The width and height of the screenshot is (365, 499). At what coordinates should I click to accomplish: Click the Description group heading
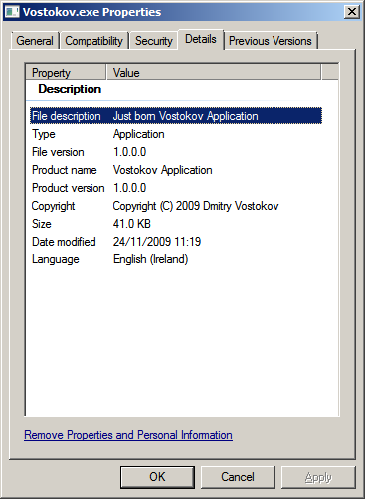click(70, 89)
